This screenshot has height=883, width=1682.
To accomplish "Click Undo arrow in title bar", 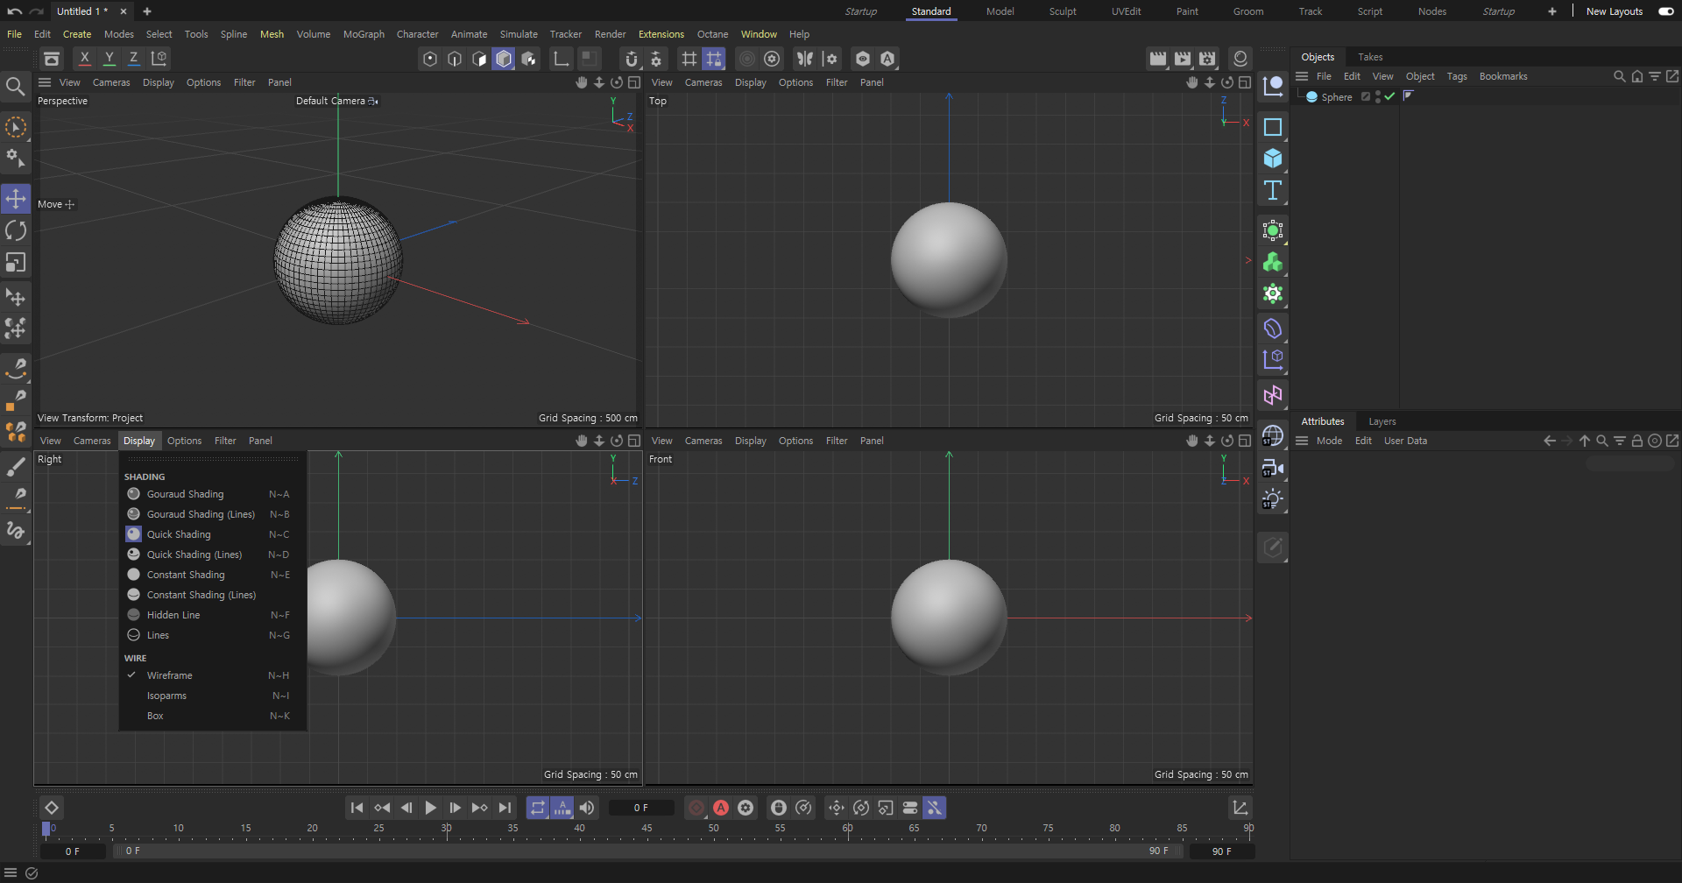I will [x=15, y=11].
